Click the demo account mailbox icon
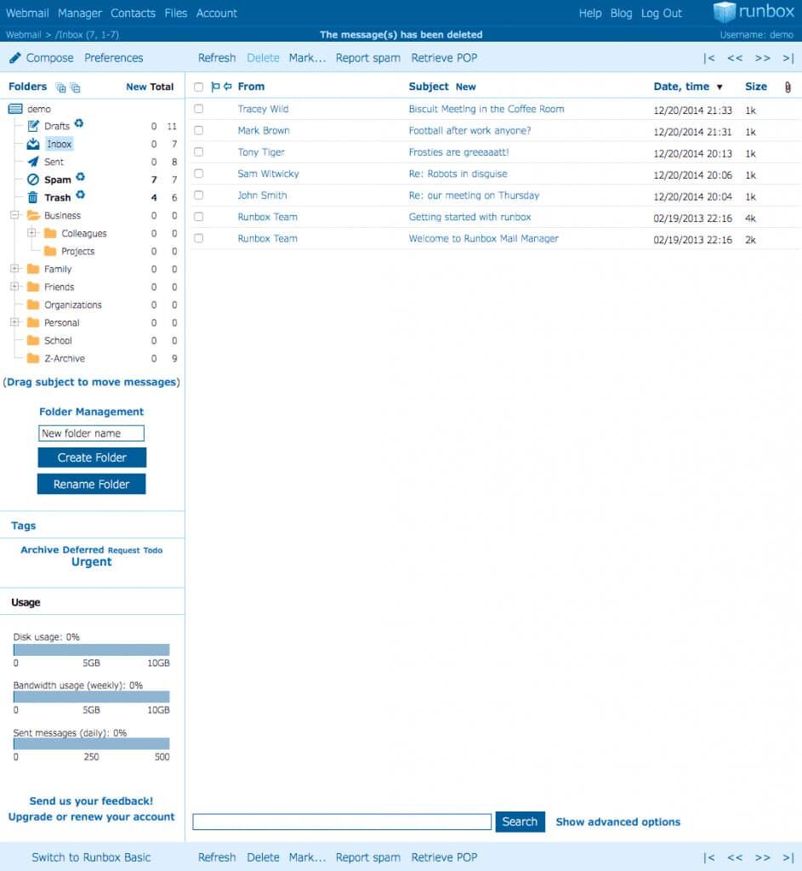802x871 pixels. point(15,109)
